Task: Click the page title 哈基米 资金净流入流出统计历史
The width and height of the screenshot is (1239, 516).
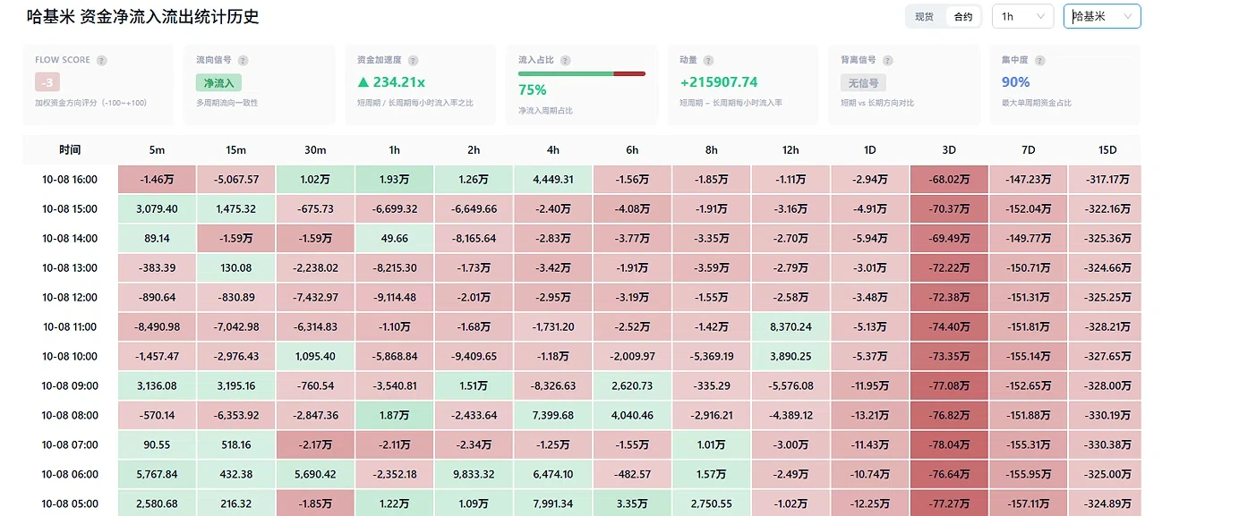Action: pos(143,16)
